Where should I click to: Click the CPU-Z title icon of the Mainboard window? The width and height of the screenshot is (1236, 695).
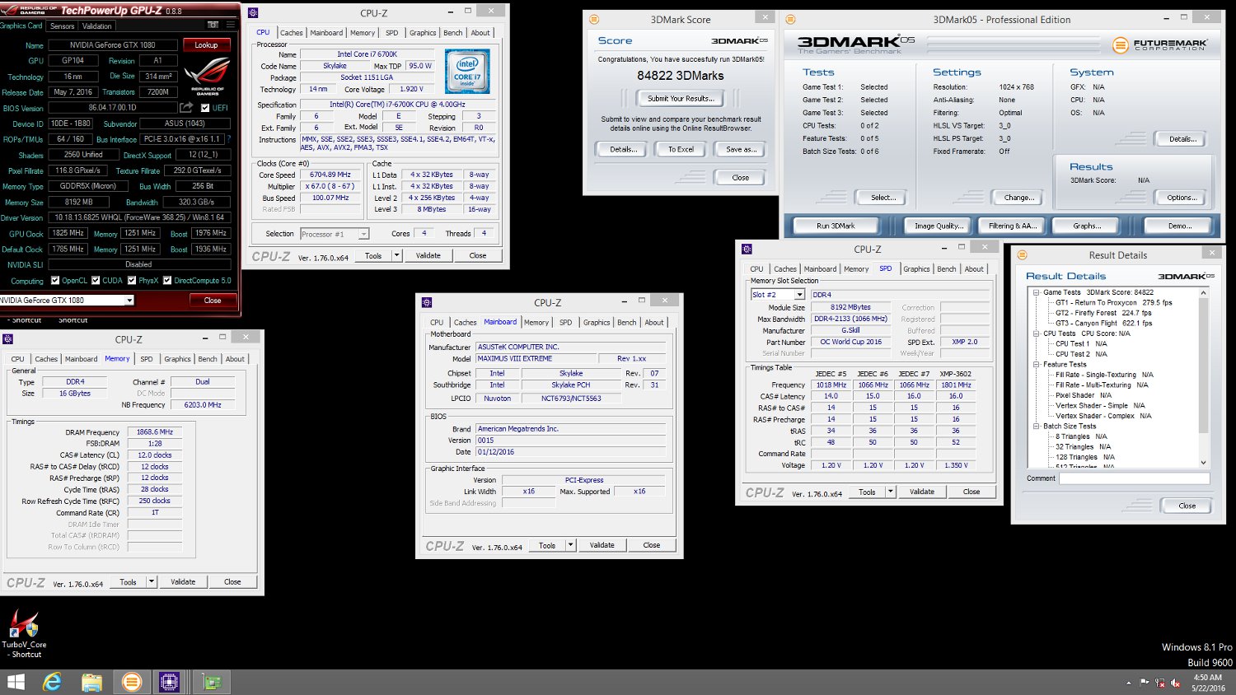[x=426, y=302]
